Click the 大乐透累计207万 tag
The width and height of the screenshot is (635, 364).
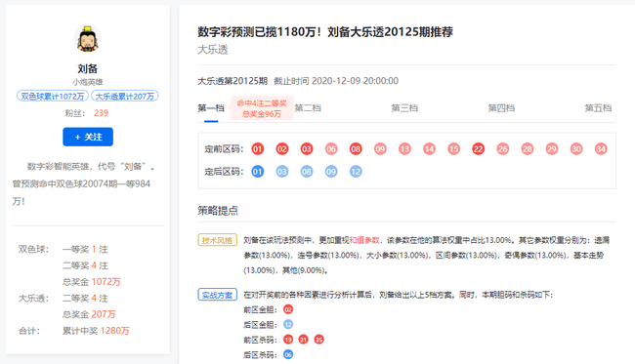coord(125,96)
